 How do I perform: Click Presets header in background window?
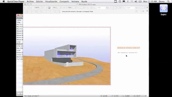tap(20, 18)
